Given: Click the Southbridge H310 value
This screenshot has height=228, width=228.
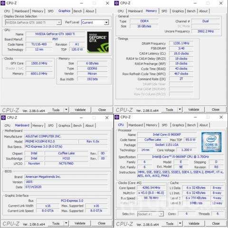Looking at the screenshot, I should pyautogui.click(x=66, y=158).
